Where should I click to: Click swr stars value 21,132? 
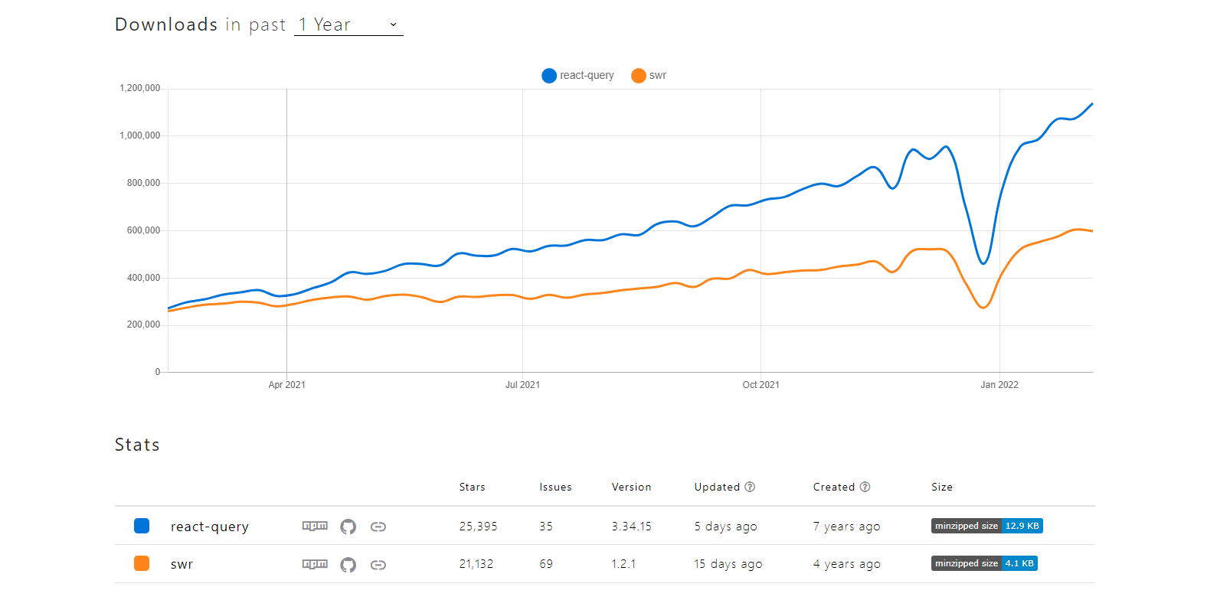(x=476, y=563)
